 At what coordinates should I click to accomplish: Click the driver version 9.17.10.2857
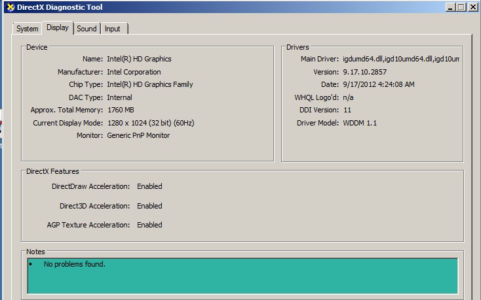365,72
